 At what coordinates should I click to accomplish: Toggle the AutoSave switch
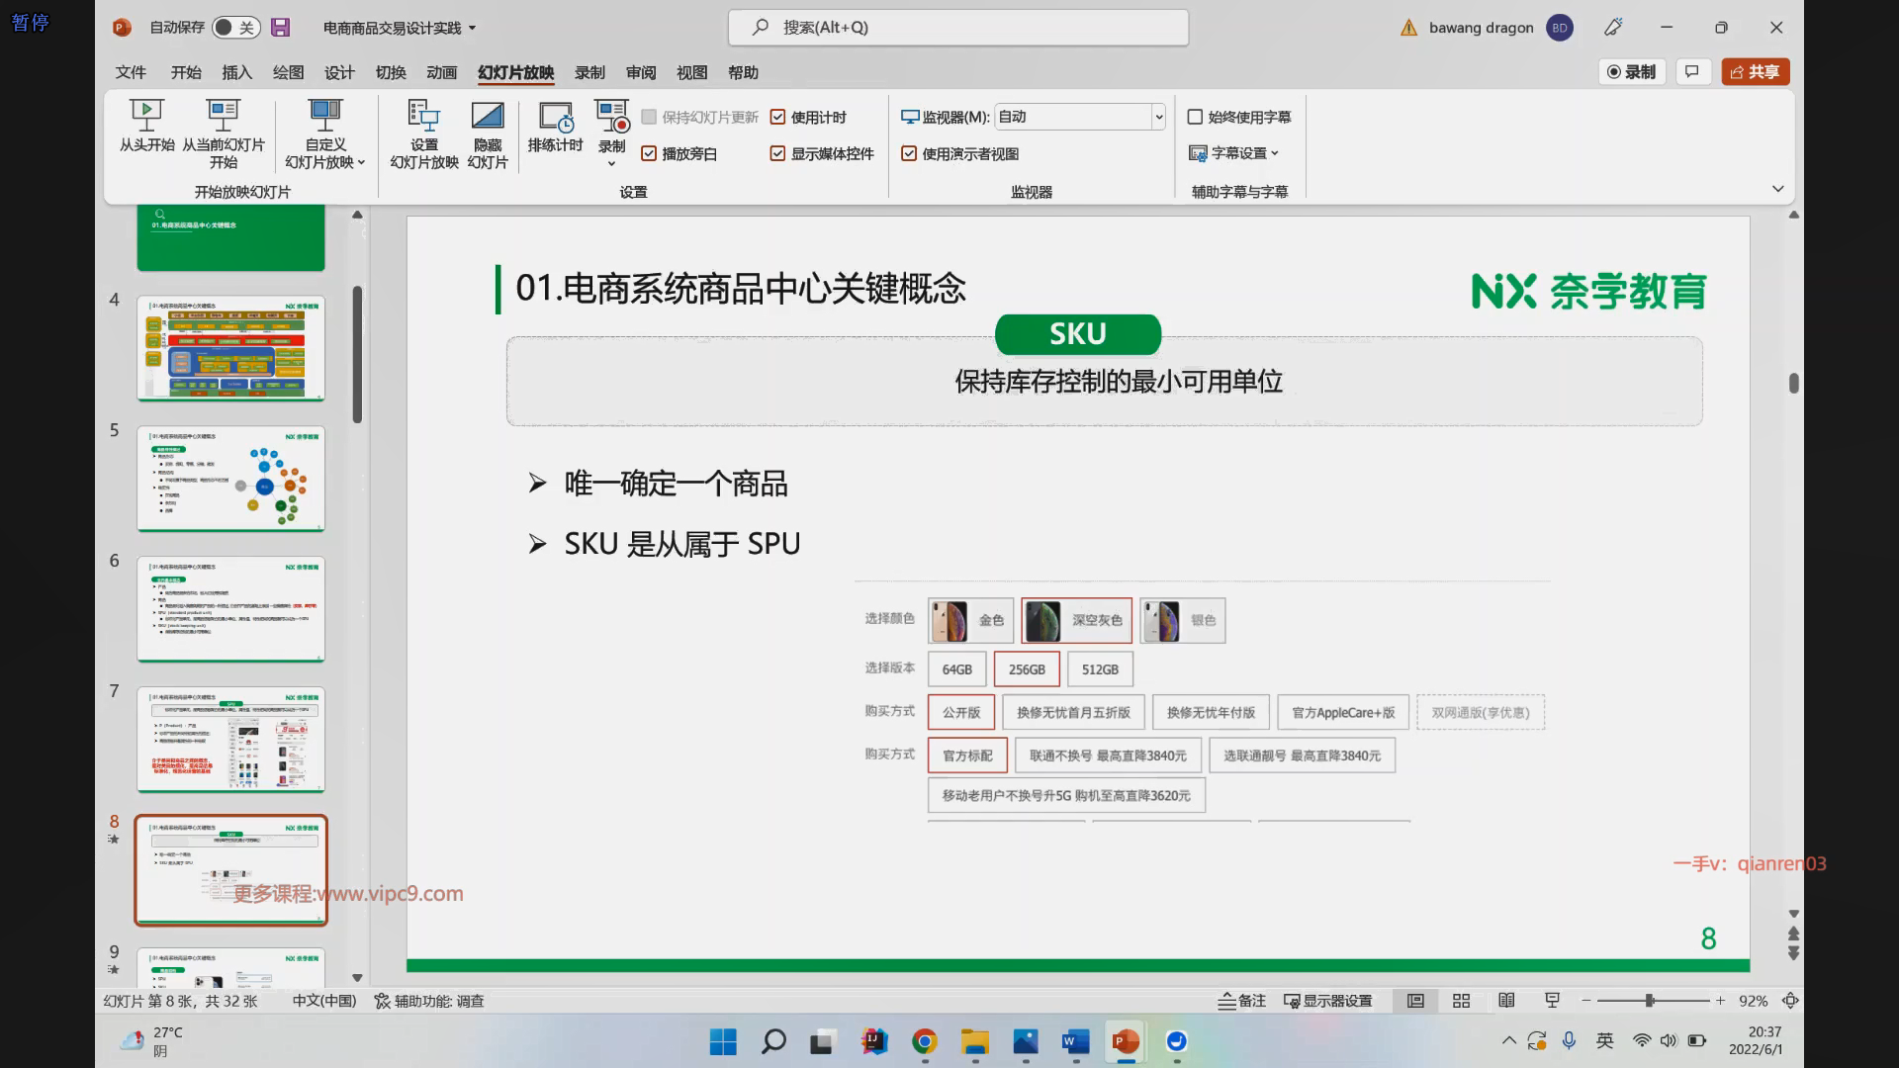tap(235, 28)
